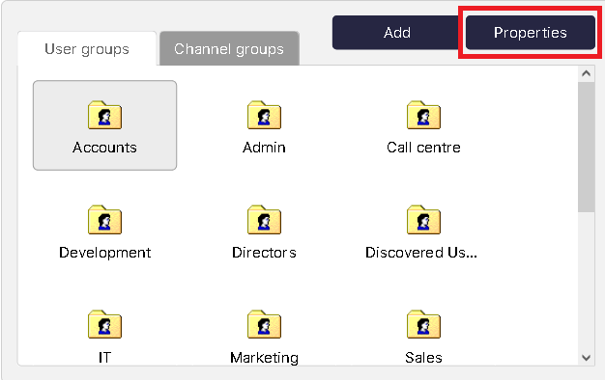
Task: Select the Admin group folder icon
Action: point(264,115)
